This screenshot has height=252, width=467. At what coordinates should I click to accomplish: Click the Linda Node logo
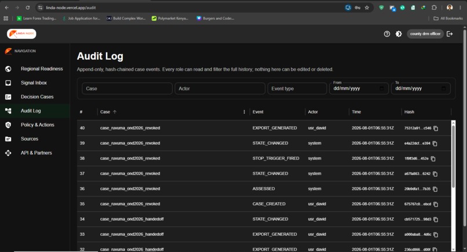click(21, 34)
